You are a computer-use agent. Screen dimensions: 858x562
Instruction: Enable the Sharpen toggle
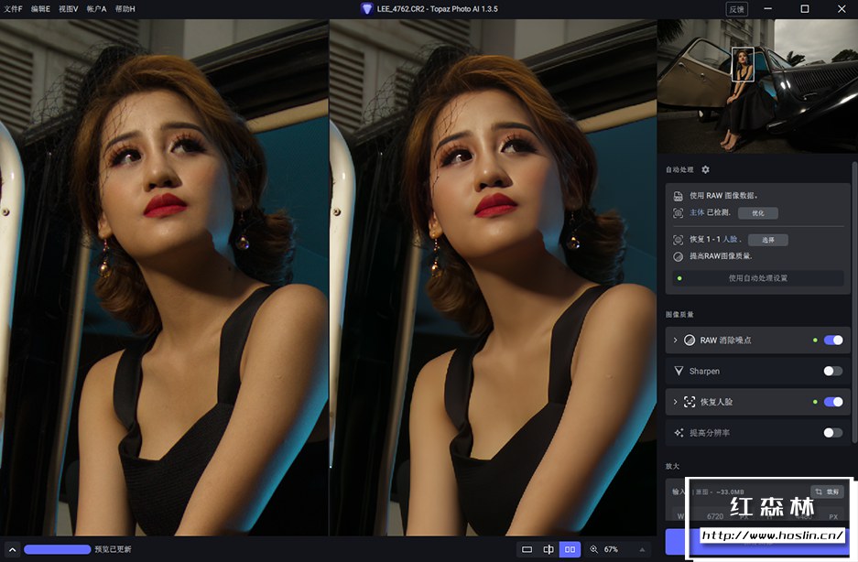(832, 371)
